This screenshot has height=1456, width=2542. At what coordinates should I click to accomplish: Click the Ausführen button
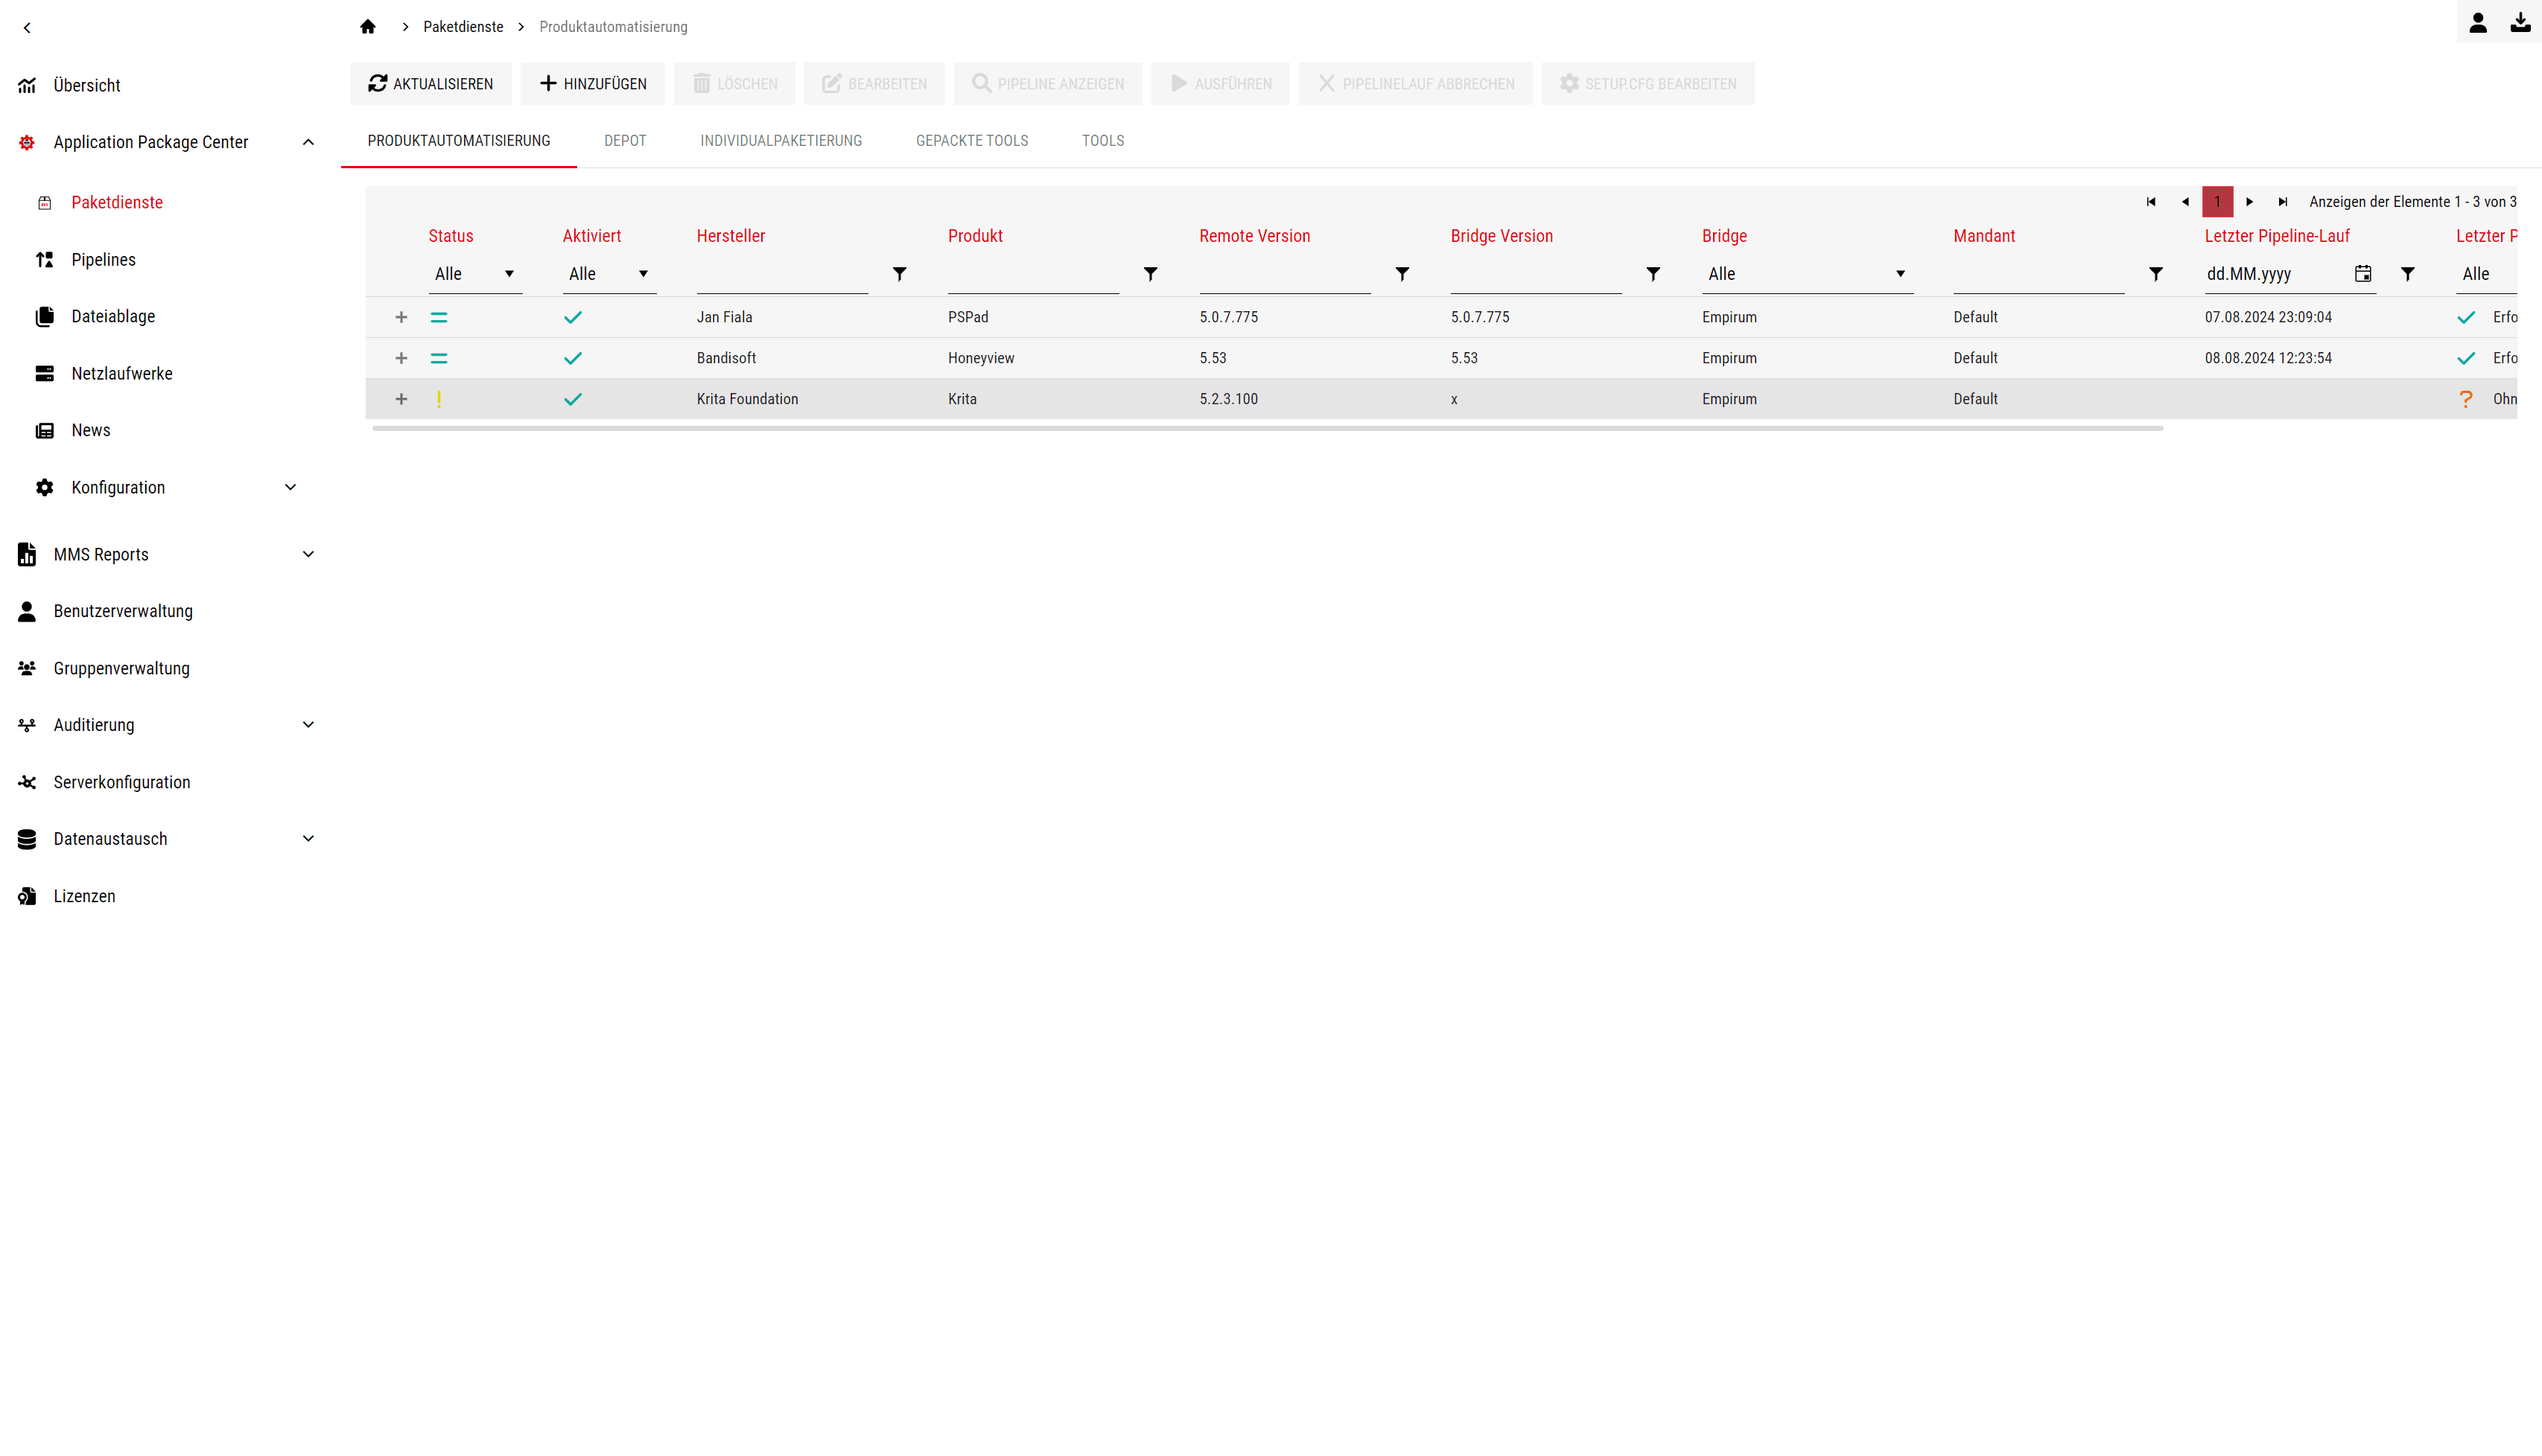pos(1221,84)
